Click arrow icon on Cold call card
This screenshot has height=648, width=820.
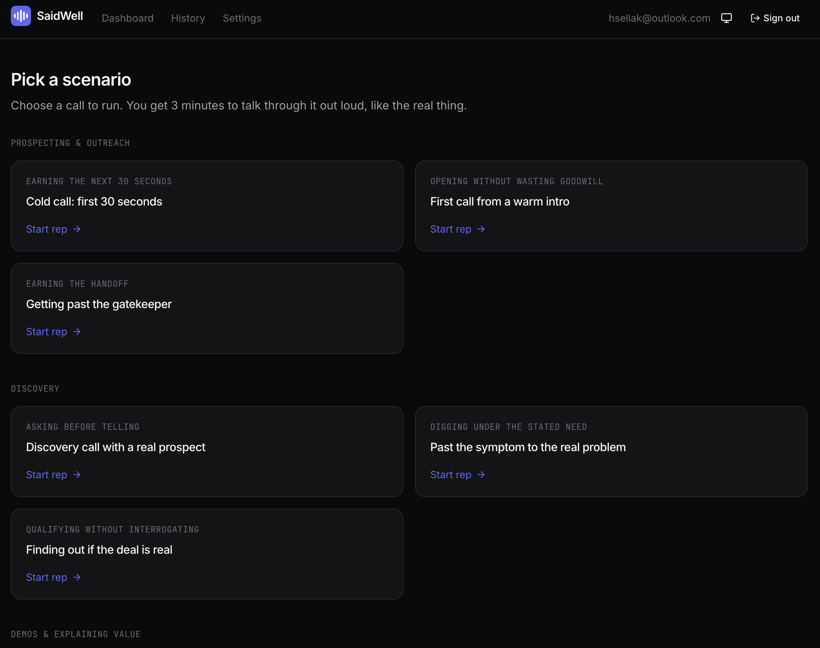click(77, 229)
